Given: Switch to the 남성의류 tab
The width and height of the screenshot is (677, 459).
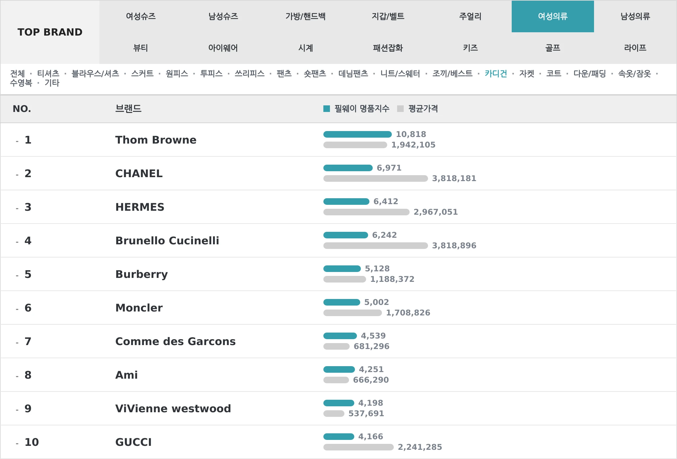Looking at the screenshot, I should click(635, 16).
